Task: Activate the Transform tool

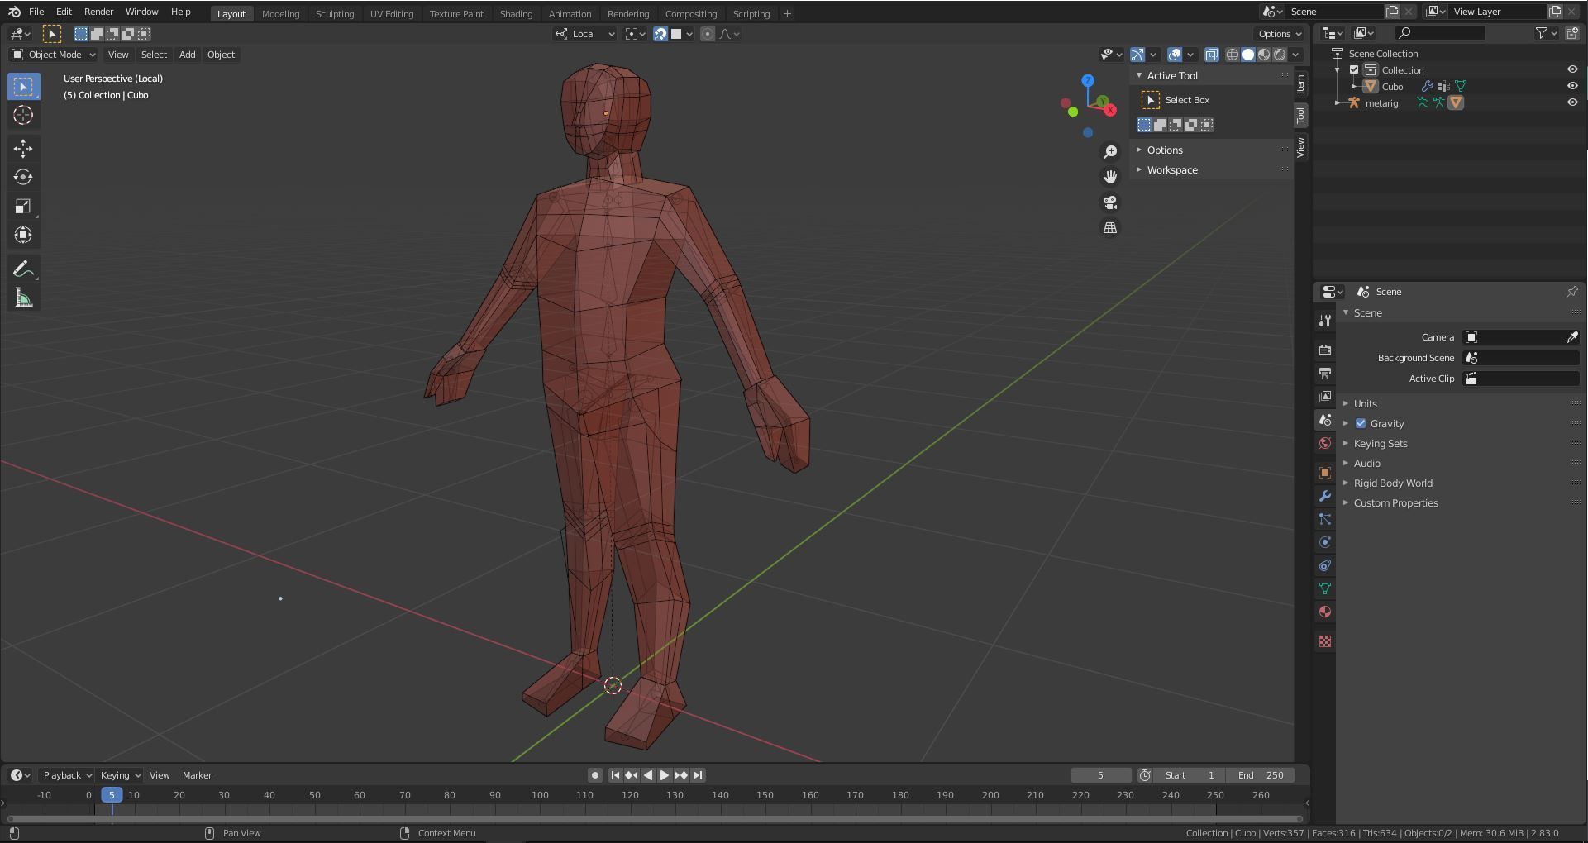Action: (23, 235)
